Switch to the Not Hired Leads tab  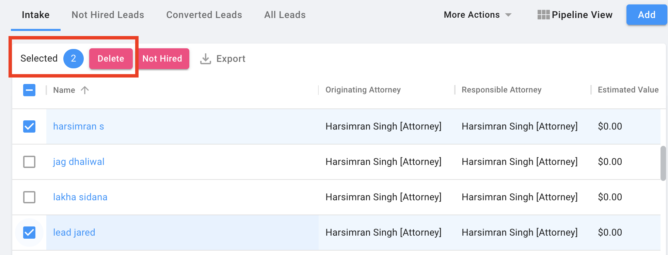108,15
